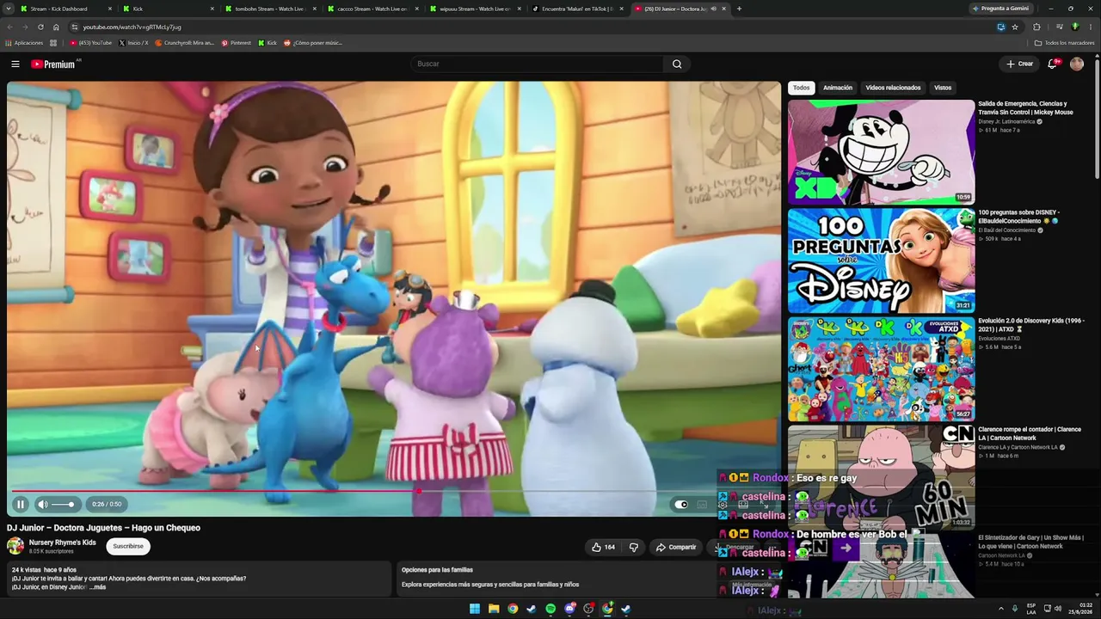Open Aplicaciones bookmarks shortcut

(24, 43)
